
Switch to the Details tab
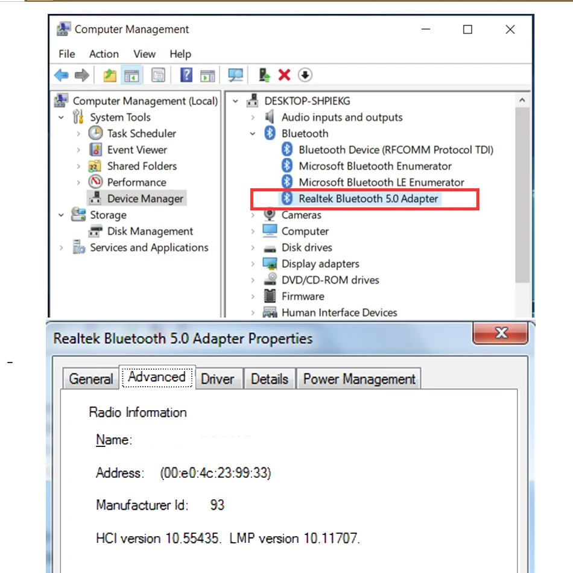click(x=270, y=379)
